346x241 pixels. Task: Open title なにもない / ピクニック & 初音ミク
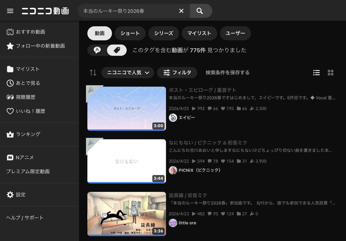[x=208, y=143]
